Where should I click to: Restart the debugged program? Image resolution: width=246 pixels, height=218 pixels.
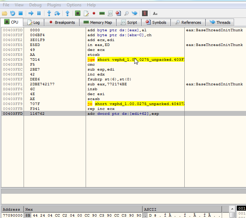click(13, 13)
